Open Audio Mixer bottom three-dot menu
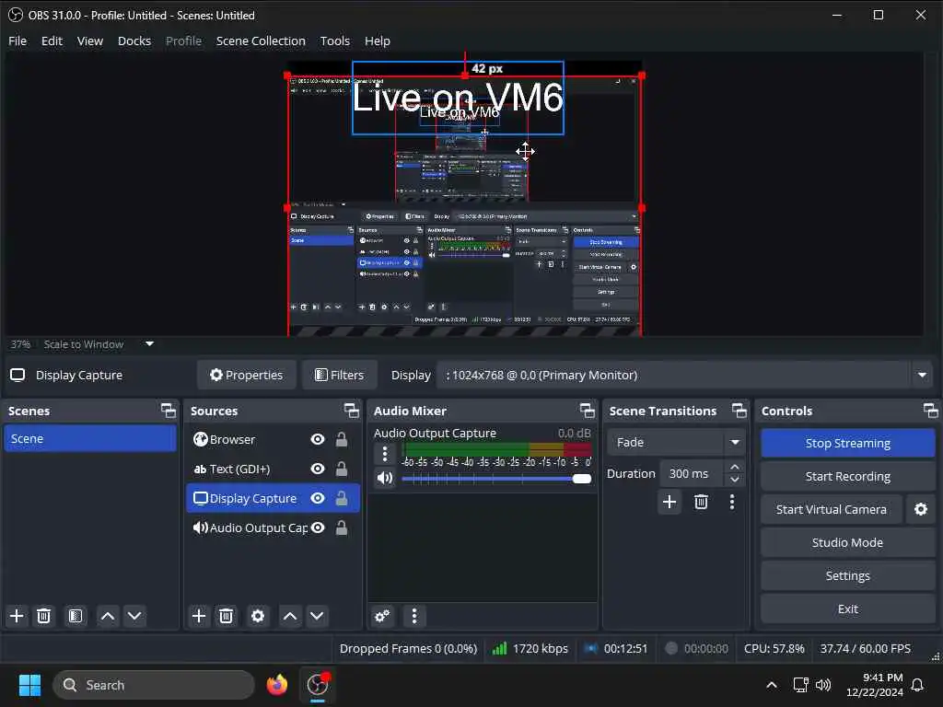The height and width of the screenshot is (707, 943). click(413, 616)
